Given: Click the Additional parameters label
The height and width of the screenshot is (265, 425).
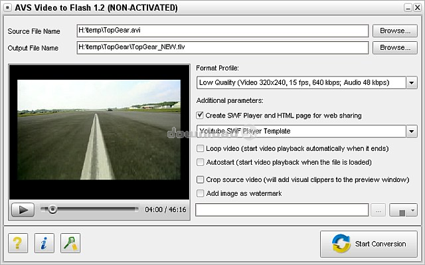Looking at the screenshot, I should pos(230,100).
